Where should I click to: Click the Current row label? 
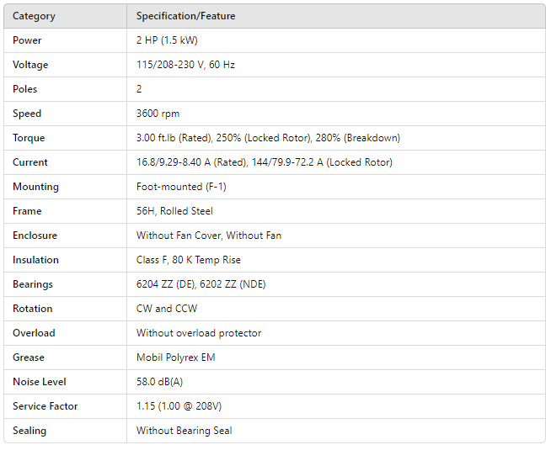(x=30, y=162)
